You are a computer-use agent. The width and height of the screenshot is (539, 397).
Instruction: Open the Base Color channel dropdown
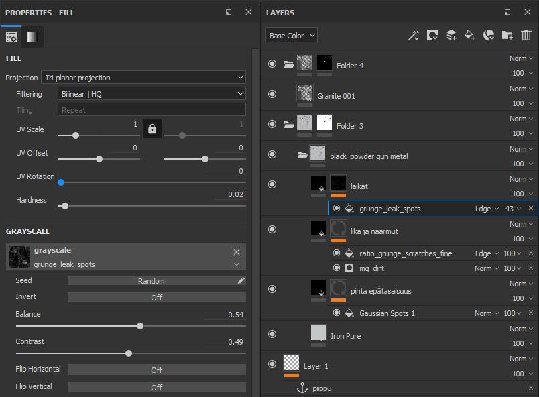(292, 35)
